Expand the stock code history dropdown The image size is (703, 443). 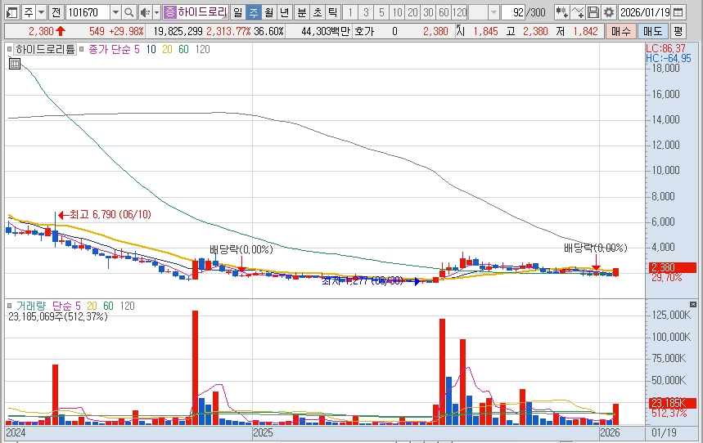click(x=115, y=12)
